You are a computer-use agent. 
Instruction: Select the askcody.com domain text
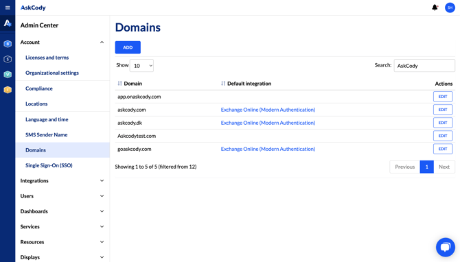[132, 110]
